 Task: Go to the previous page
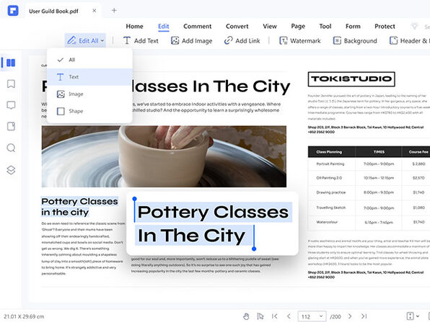coord(289,316)
